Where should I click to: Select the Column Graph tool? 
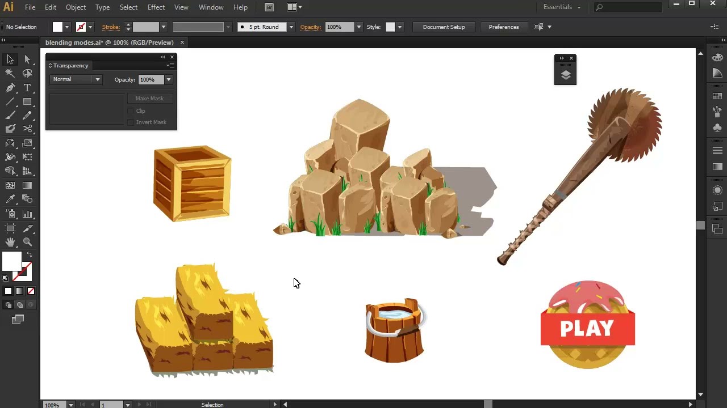27,214
